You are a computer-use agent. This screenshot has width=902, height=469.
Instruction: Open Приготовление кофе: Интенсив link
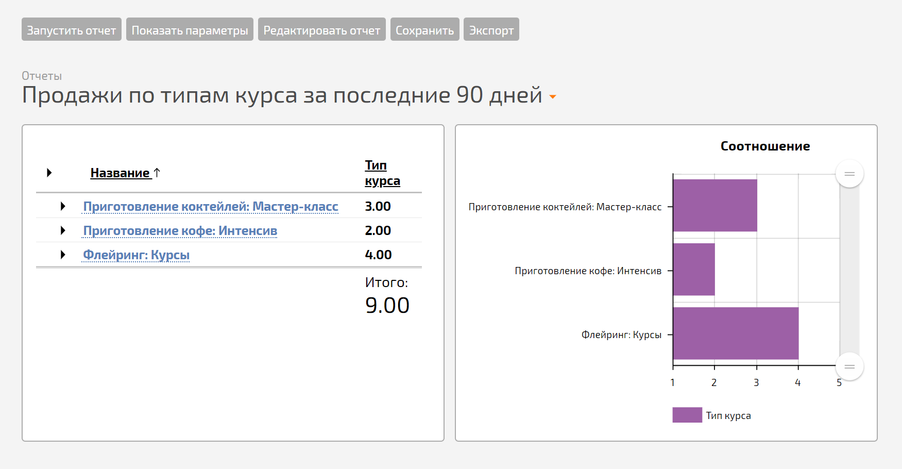(x=180, y=230)
